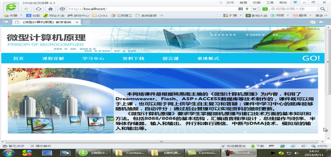The width and height of the screenshot is (331, 157).
Task: Open 课程详解 in site navigation
Action: pyautogui.click(x=53, y=58)
